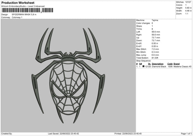Click the 'Up:' label
Image resolution: width=193 pixels, height=136 pixels.
click(x=138, y=38)
